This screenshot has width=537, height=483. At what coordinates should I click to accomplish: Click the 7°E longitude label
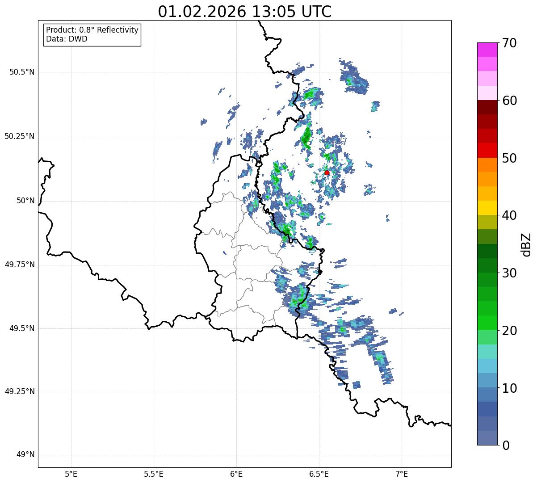click(x=402, y=474)
